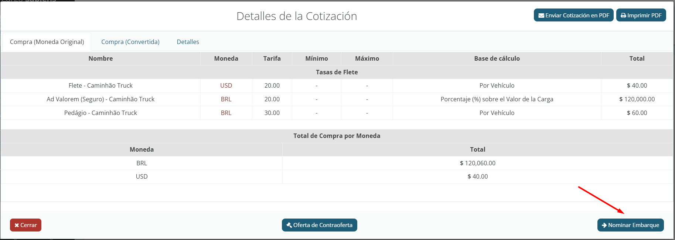The height and width of the screenshot is (240, 675).
Task: Click the Tarifa column header
Action: [272, 58]
